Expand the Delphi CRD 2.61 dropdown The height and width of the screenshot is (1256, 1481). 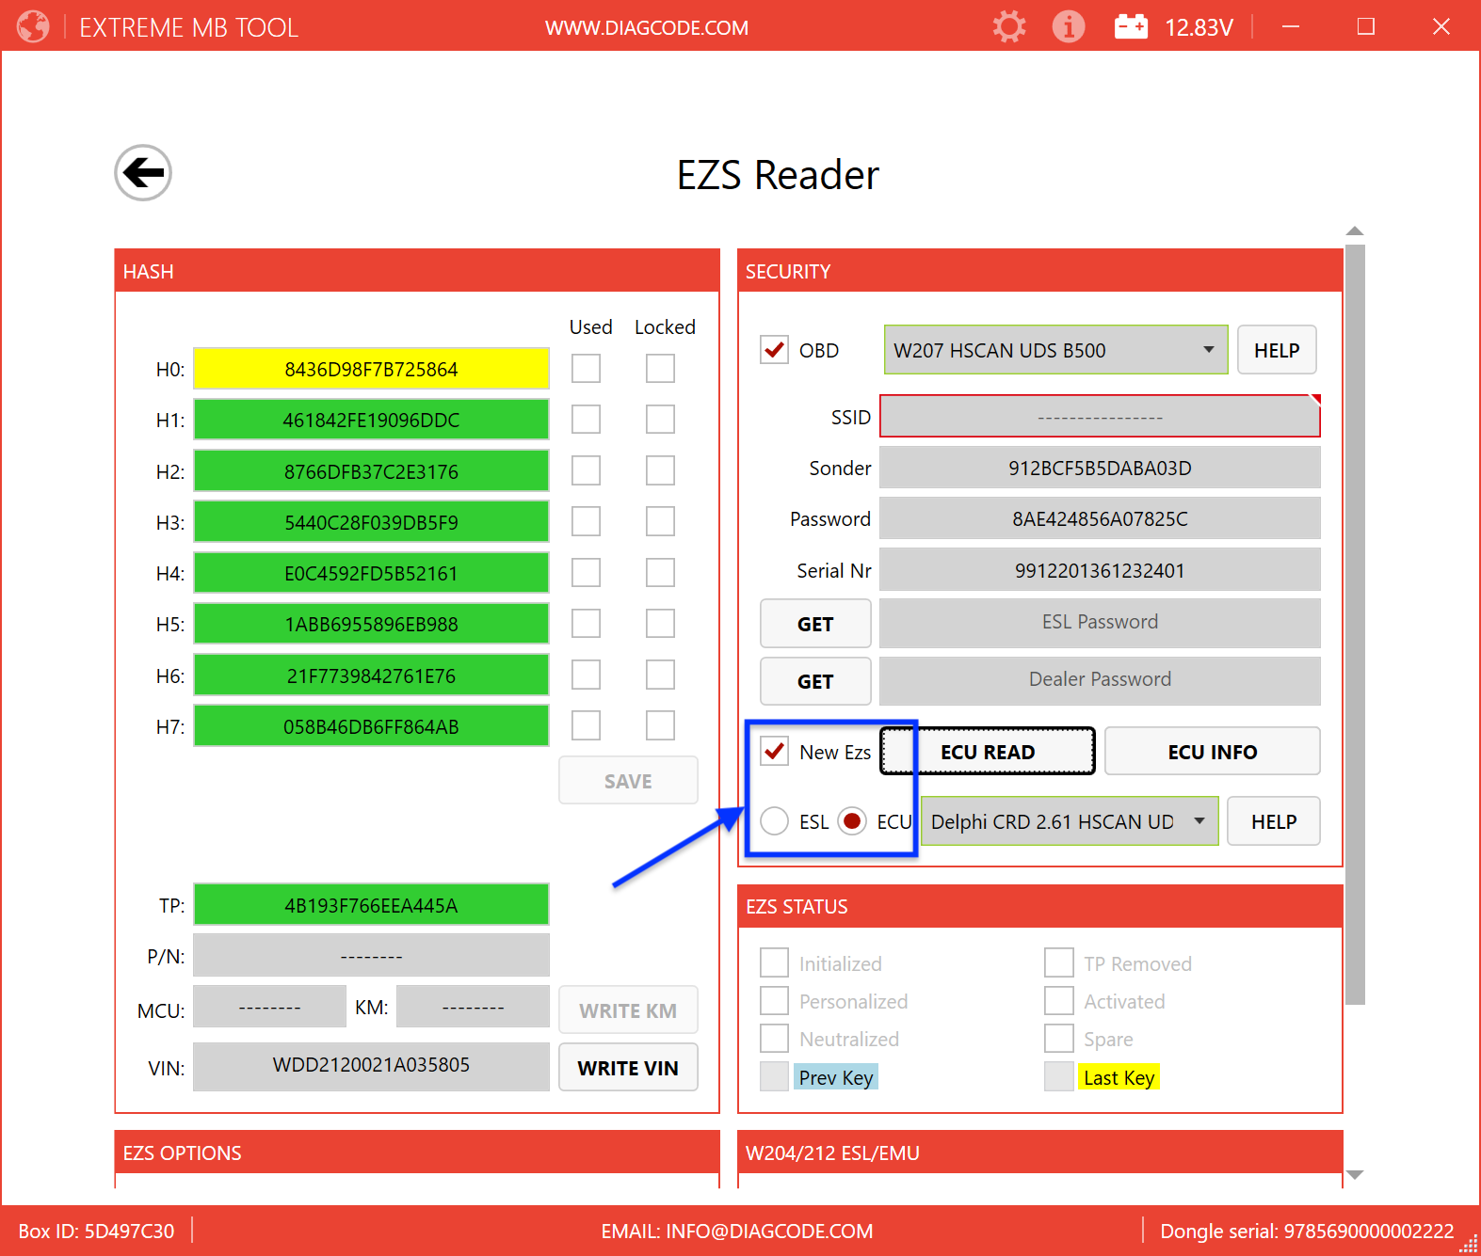pos(1069,821)
